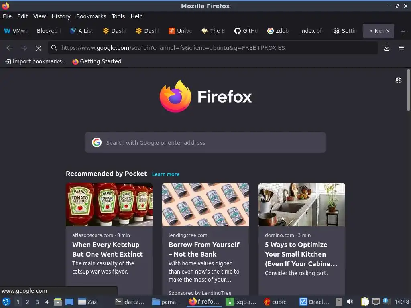Open When Every Ketchup But One Went Extinct

pyautogui.click(x=108, y=249)
